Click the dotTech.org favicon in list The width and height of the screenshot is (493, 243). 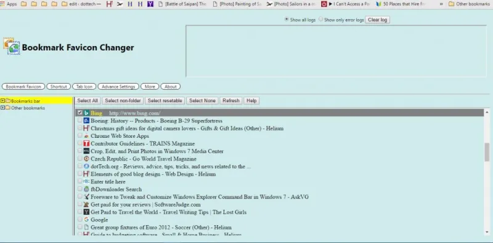(x=86, y=166)
